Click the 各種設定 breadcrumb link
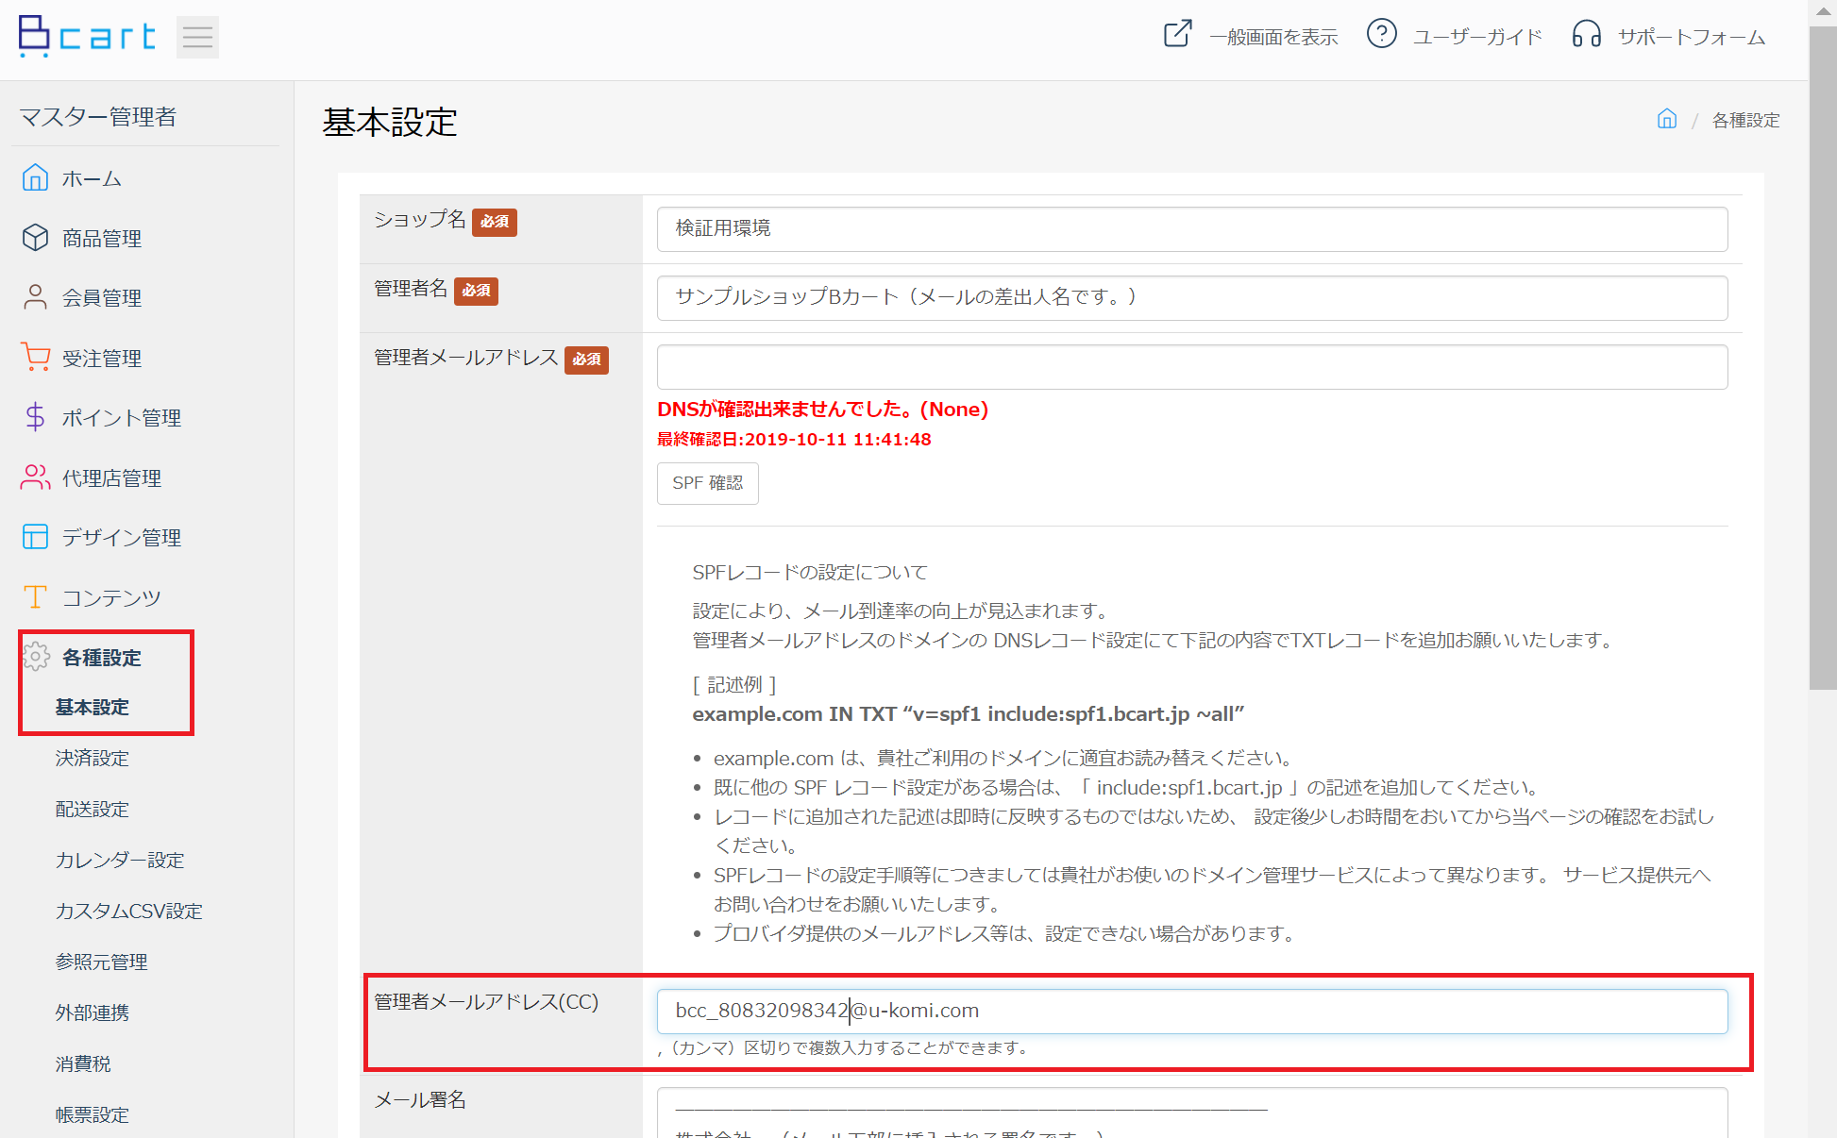 [1745, 121]
